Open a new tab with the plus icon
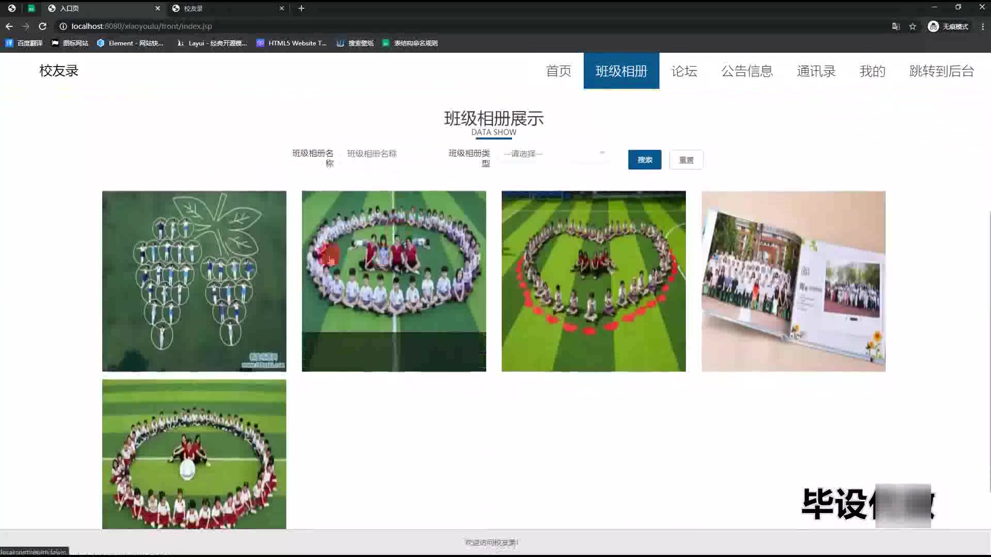The height and width of the screenshot is (557, 991). click(301, 8)
